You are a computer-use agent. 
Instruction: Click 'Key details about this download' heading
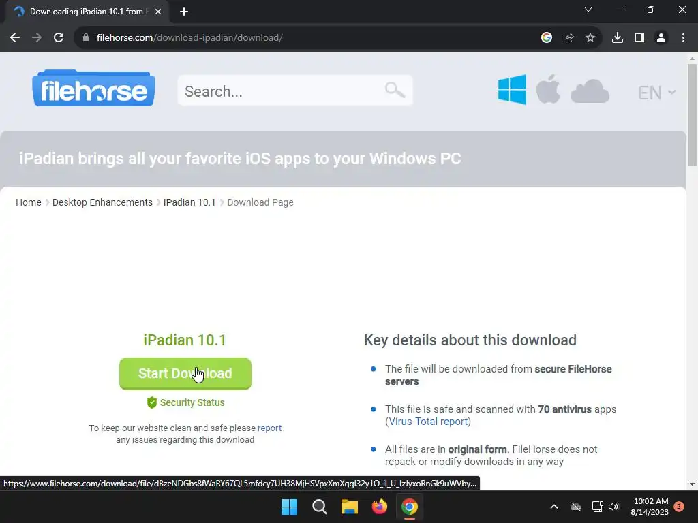click(x=470, y=340)
